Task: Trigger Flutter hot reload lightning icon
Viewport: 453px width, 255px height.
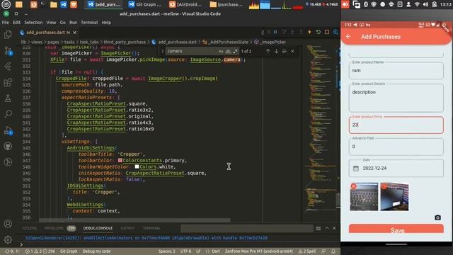Action: pyautogui.click(x=309, y=32)
